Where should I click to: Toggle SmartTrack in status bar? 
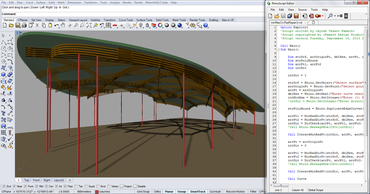pos(198,191)
